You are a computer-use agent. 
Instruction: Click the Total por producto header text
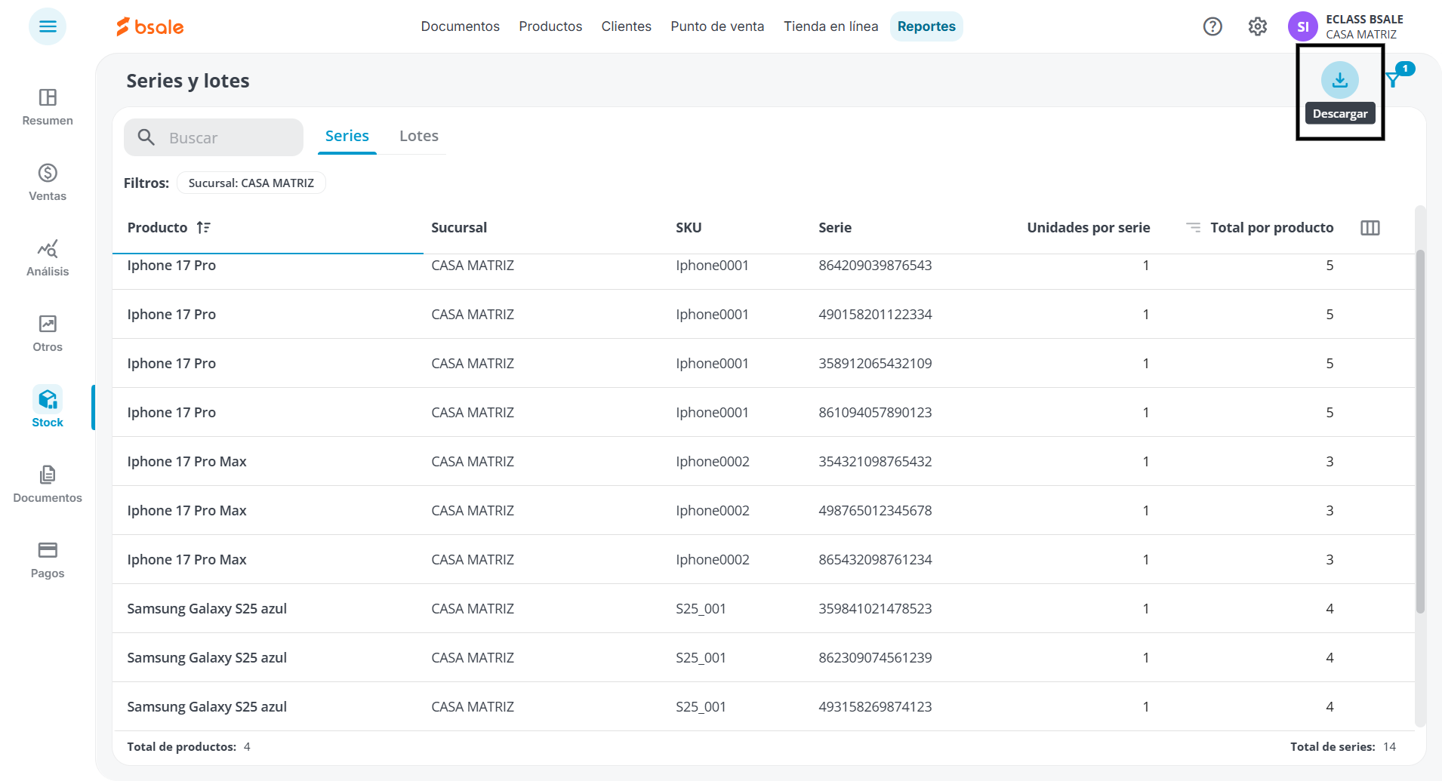pyautogui.click(x=1272, y=228)
